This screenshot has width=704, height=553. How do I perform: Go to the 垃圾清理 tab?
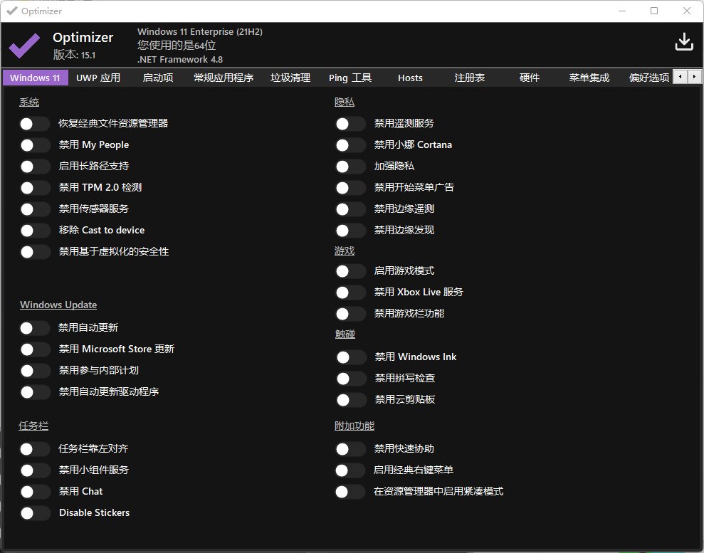coord(290,78)
